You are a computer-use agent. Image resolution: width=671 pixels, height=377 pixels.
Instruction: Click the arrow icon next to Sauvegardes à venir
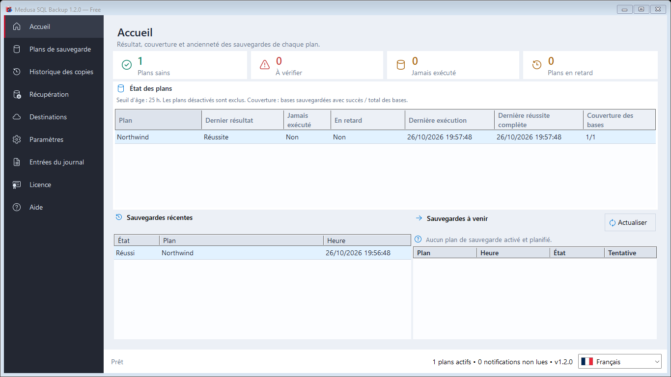click(419, 218)
